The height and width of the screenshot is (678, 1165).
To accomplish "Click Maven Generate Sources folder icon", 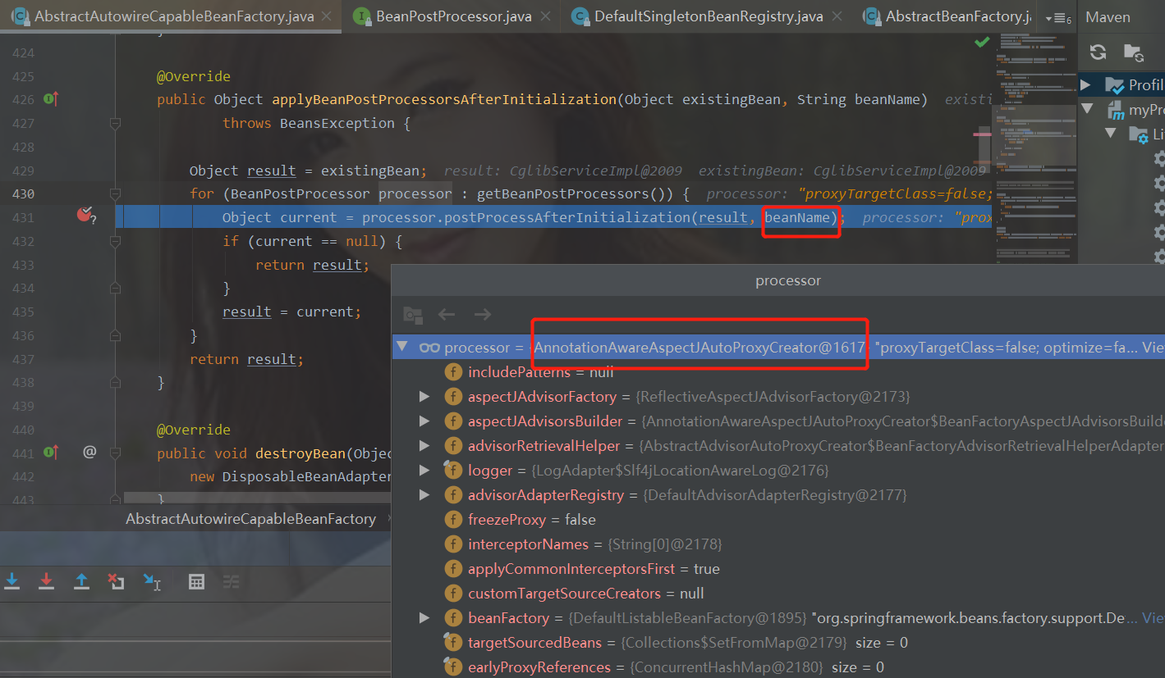I will point(1133,52).
